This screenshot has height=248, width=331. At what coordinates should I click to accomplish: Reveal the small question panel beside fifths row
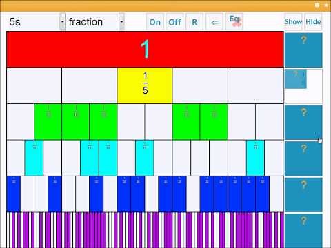[x=296, y=79]
